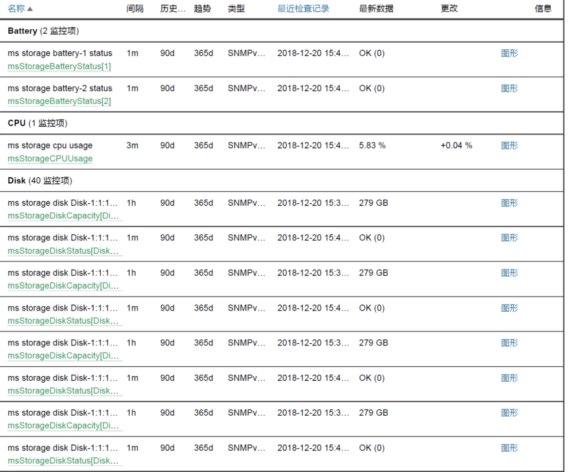Click item name 'ms storage battery-1 status'

point(60,53)
